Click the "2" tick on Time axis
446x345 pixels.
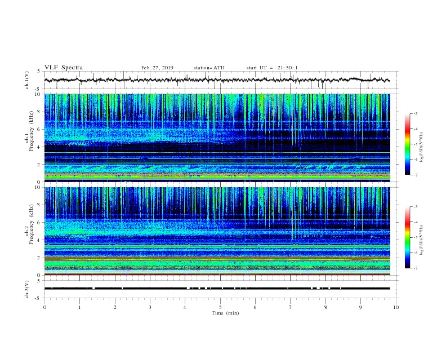(115, 307)
